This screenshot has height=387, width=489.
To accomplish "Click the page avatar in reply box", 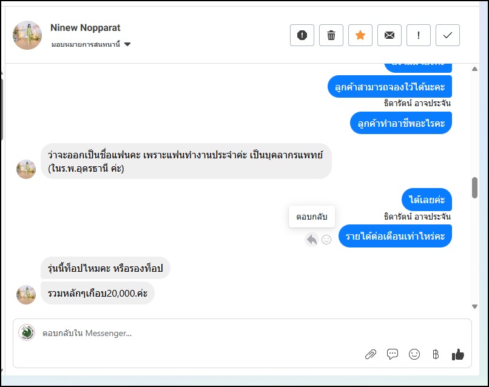I will click(x=27, y=332).
